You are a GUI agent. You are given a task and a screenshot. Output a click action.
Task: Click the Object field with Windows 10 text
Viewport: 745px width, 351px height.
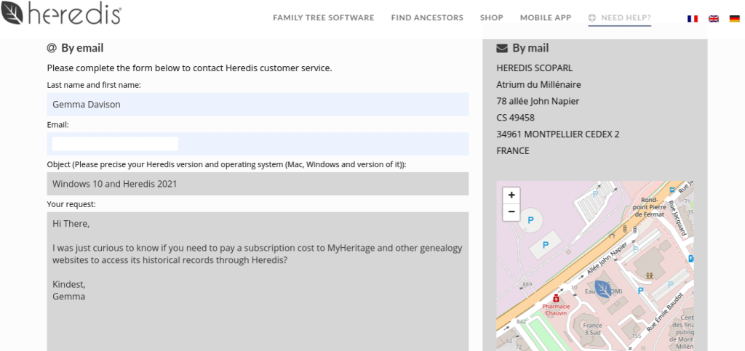pyautogui.click(x=258, y=184)
